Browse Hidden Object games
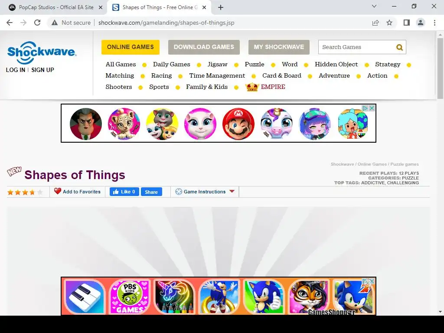444x333 pixels. click(x=336, y=64)
